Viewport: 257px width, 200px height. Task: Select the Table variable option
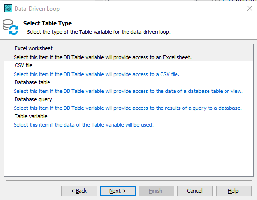[x=31, y=116]
